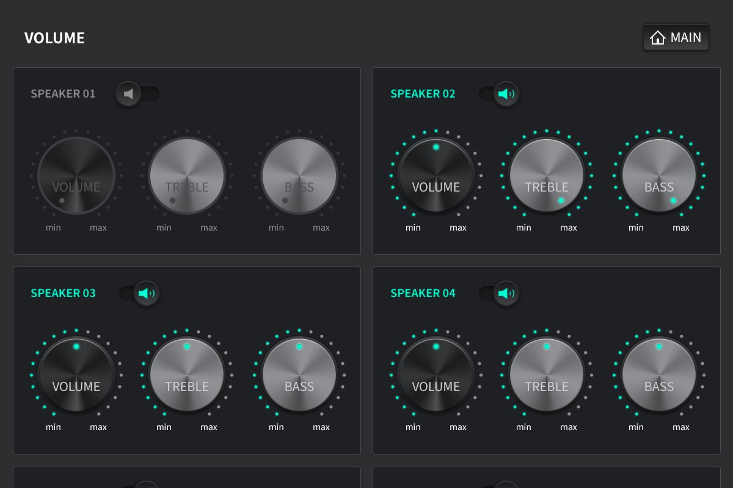Screen dimensions: 733x488
Task: Unmute Speaker 01 with its toggle
Action: [137, 94]
